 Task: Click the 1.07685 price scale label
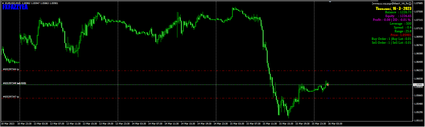418,3
